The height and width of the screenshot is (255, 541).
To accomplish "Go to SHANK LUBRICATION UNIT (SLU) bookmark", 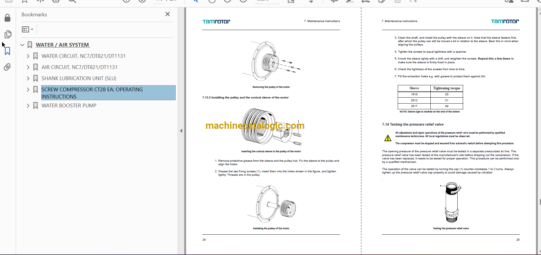I will [79, 78].
